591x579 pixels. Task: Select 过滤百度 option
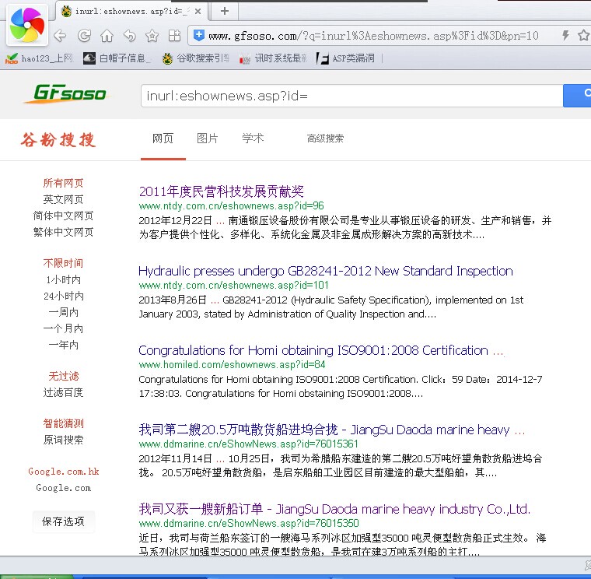tap(63, 393)
